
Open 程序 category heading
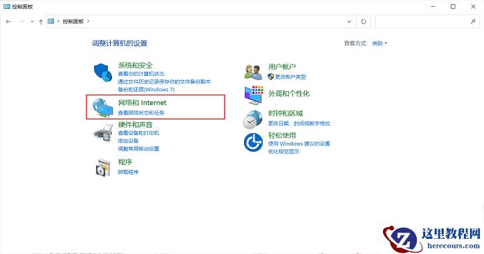click(x=125, y=162)
